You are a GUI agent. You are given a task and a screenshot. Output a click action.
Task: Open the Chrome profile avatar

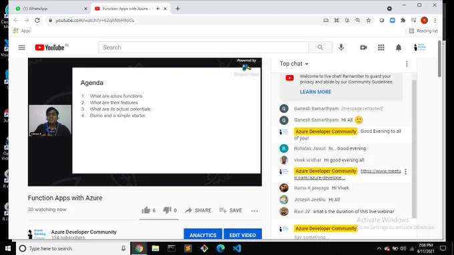424,20
